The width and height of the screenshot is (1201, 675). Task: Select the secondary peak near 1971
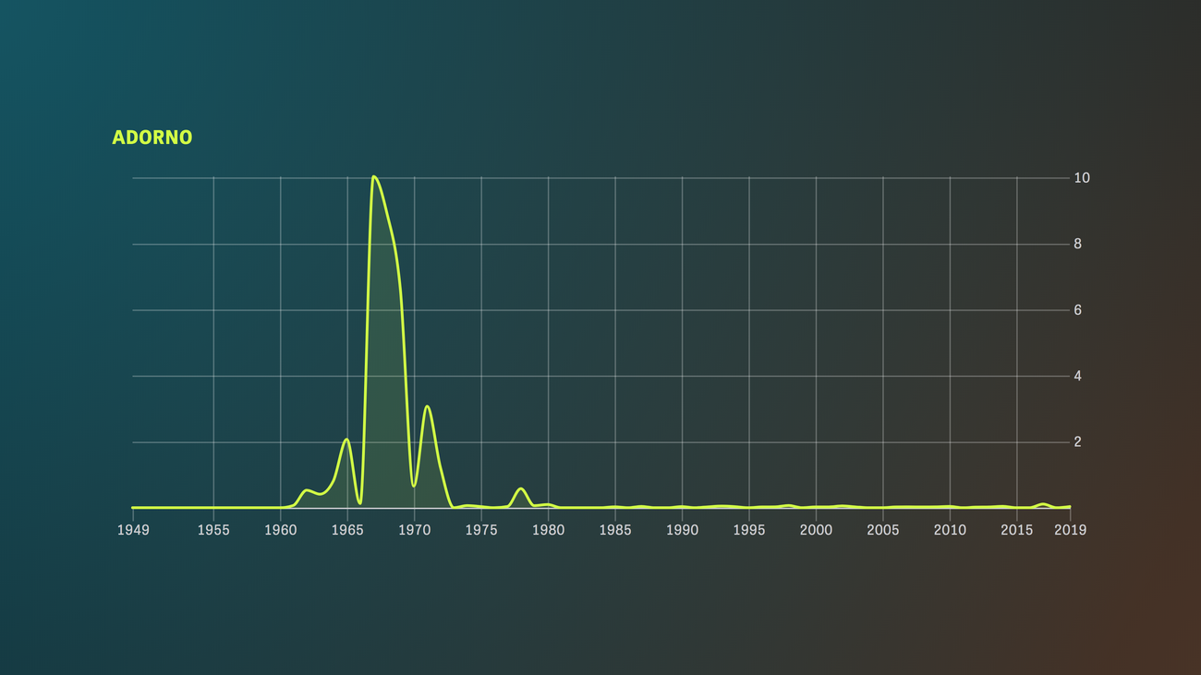click(x=427, y=406)
